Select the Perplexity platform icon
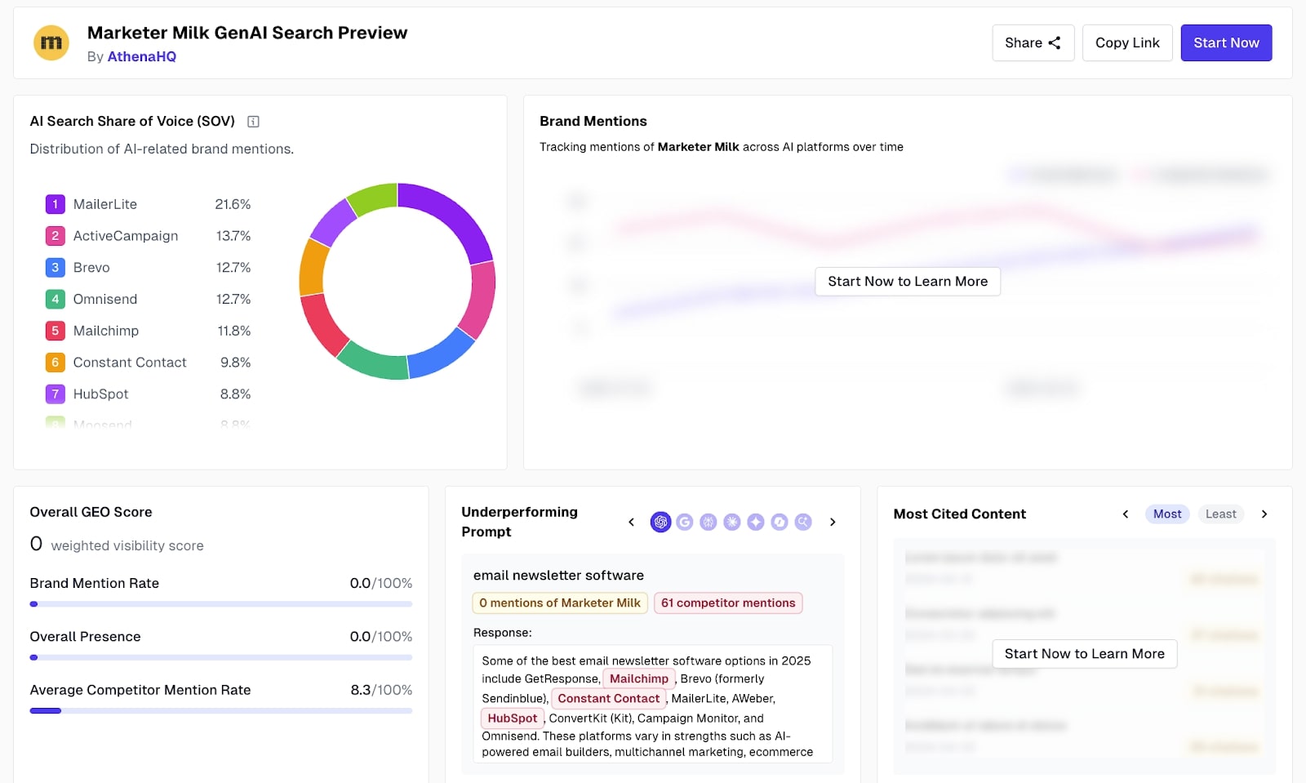 pos(709,522)
